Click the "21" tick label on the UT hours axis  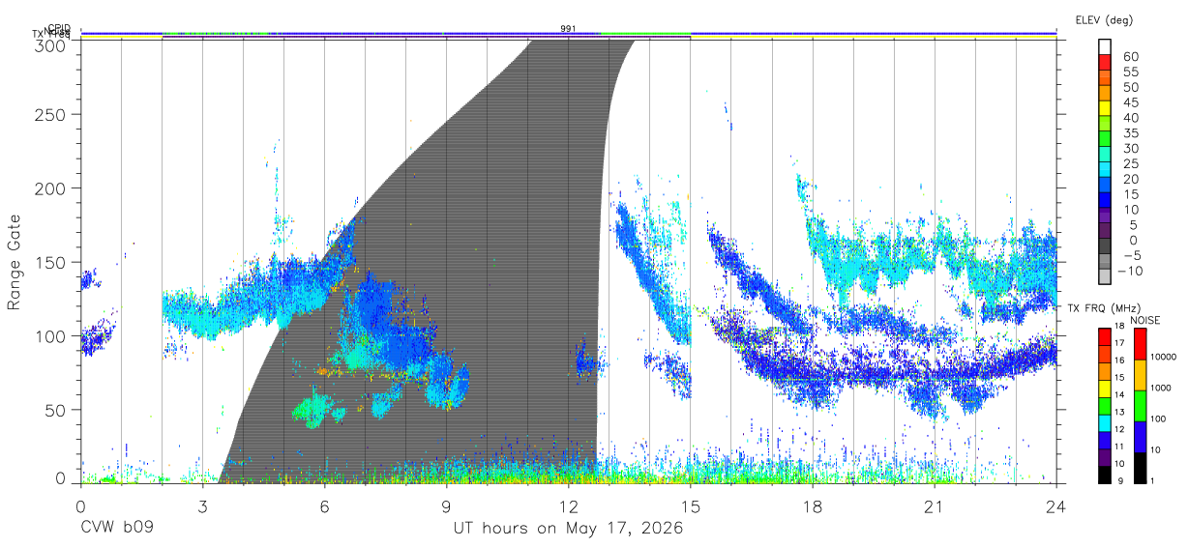tap(935, 505)
